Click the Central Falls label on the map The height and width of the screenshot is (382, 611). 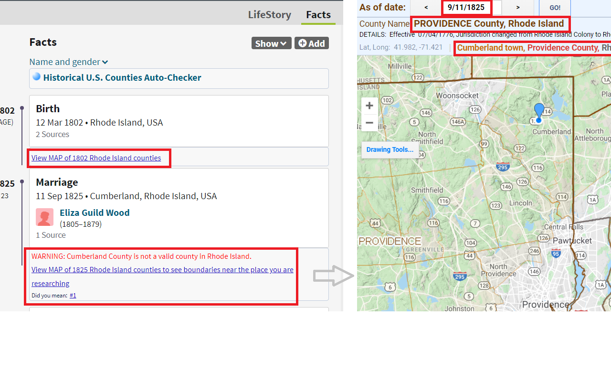564,227
